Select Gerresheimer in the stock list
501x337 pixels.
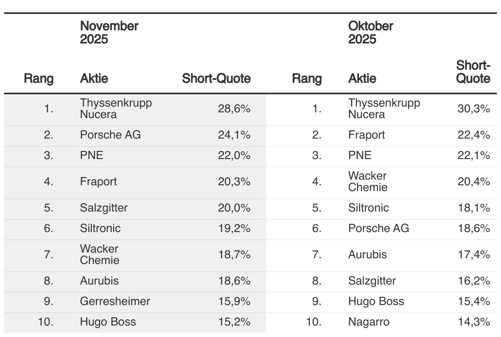(115, 301)
